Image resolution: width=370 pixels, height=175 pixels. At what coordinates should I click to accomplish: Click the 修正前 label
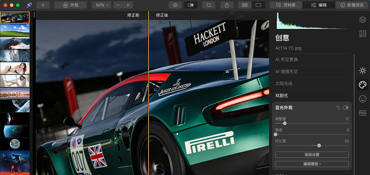pyautogui.click(x=133, y=15)
